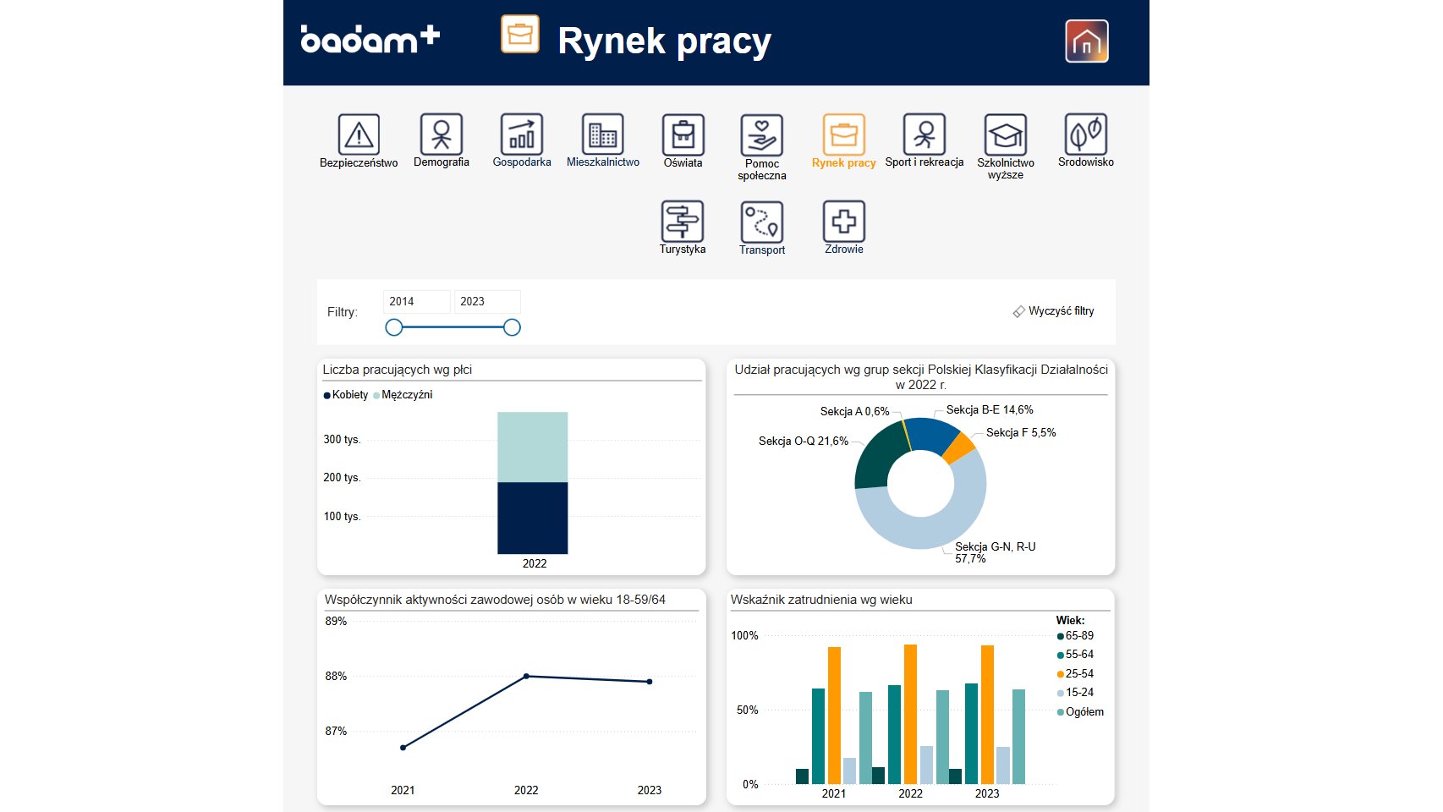Image resolution: width=1443 pixels, height=812 pixels.
Task: Open the Demografia section icon
Action: pyautogui.click(x=441, y=134)
